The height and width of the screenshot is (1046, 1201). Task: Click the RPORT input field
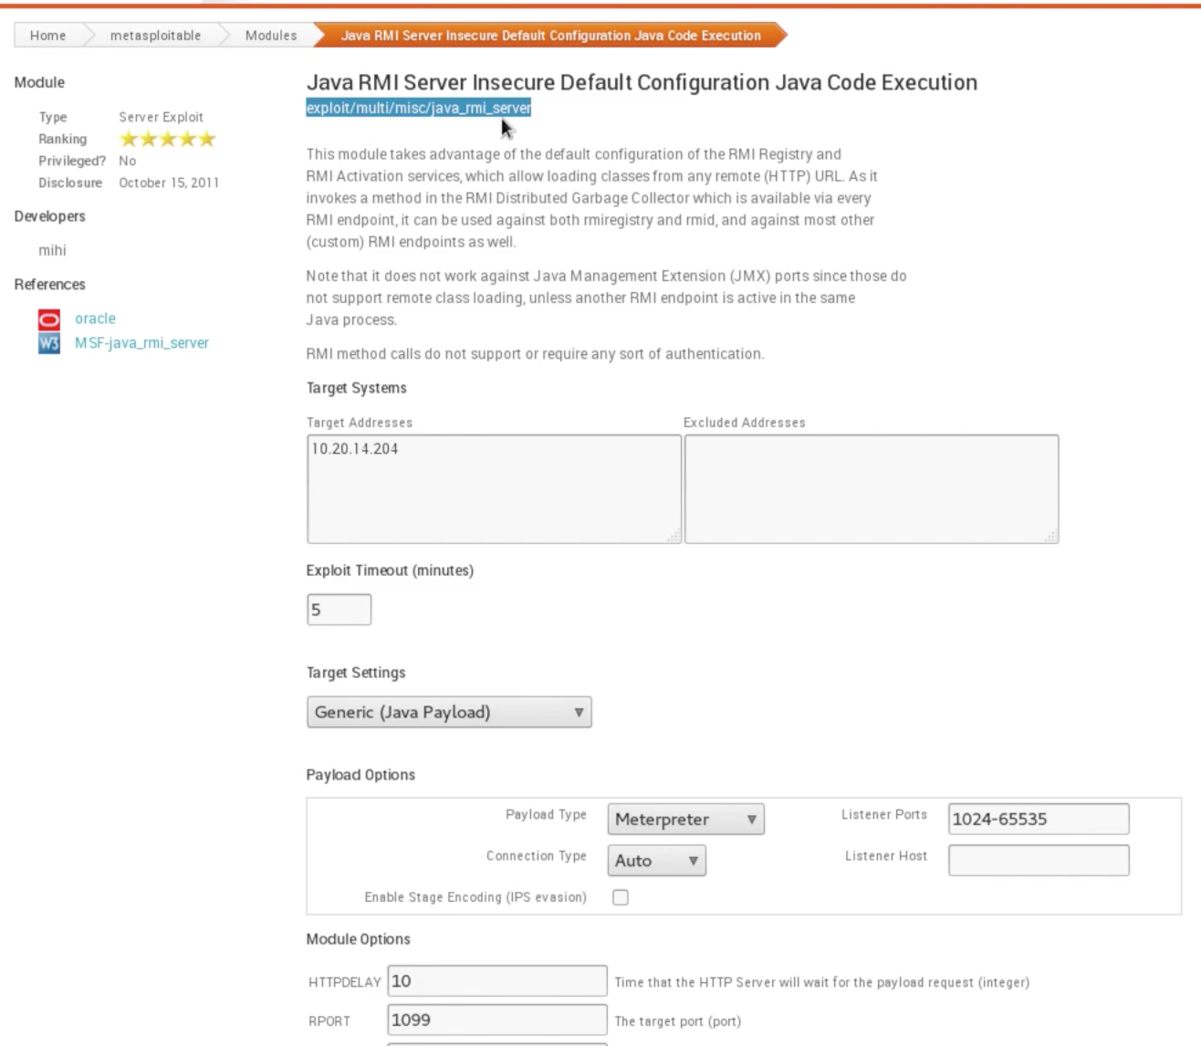(x=497, y=1020)
